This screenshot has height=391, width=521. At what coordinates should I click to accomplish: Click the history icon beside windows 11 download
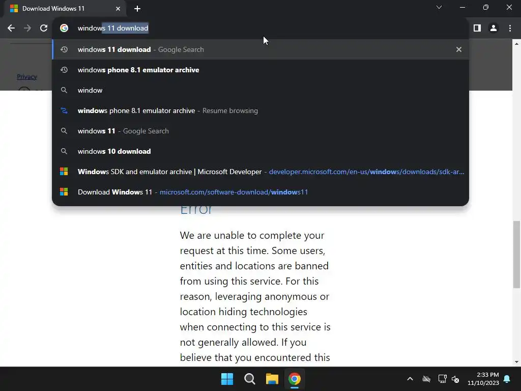(x=64, y=49)
